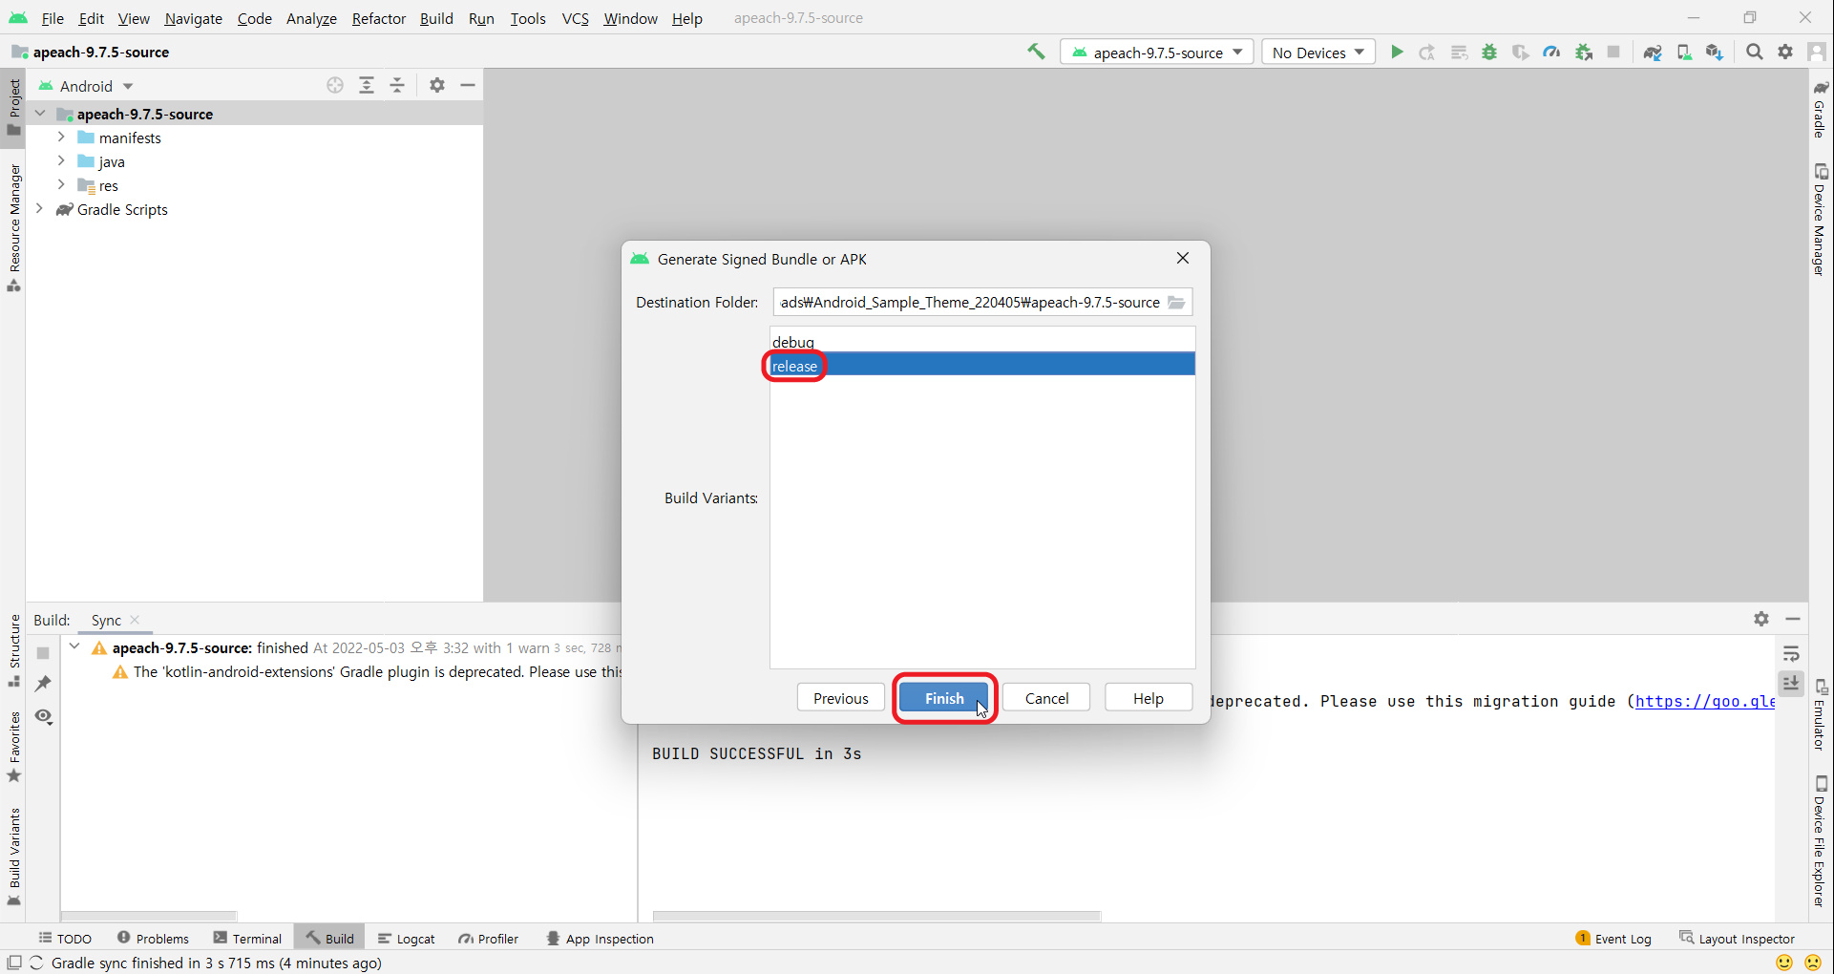
Task: Click the Help button in the dialog
Action: (x=1149, y=698)
